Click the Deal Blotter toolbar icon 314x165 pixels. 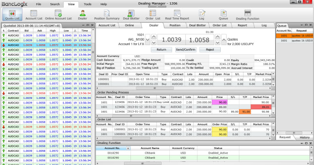pos(131,15)
